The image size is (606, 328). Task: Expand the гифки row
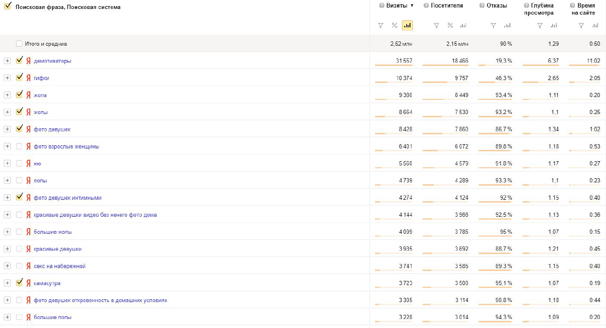[x=7, y=78]
